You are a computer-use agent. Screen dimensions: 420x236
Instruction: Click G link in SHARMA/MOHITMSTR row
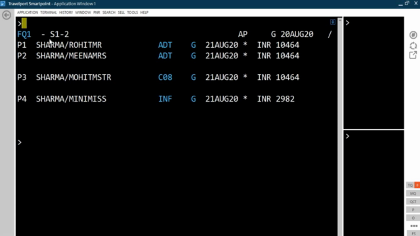[x=194, y=77]
